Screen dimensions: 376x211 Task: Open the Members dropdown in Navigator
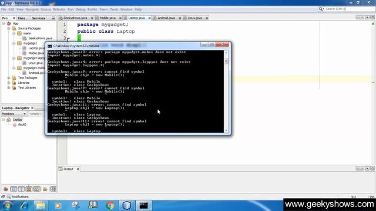(x=14, y=114)
